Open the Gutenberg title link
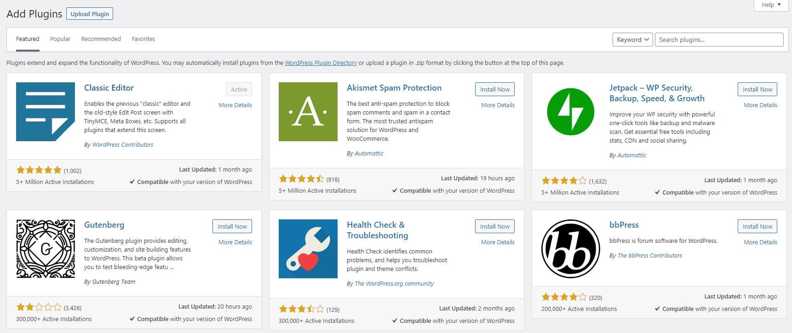 (x=104, y=225)
